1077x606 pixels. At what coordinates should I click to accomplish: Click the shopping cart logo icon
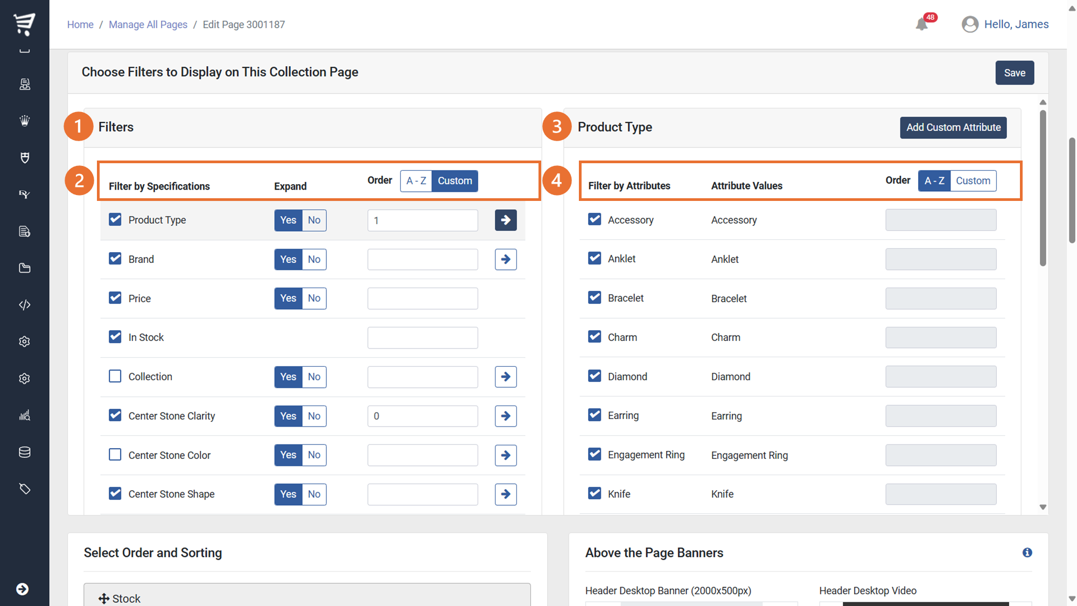click(24, 24)
